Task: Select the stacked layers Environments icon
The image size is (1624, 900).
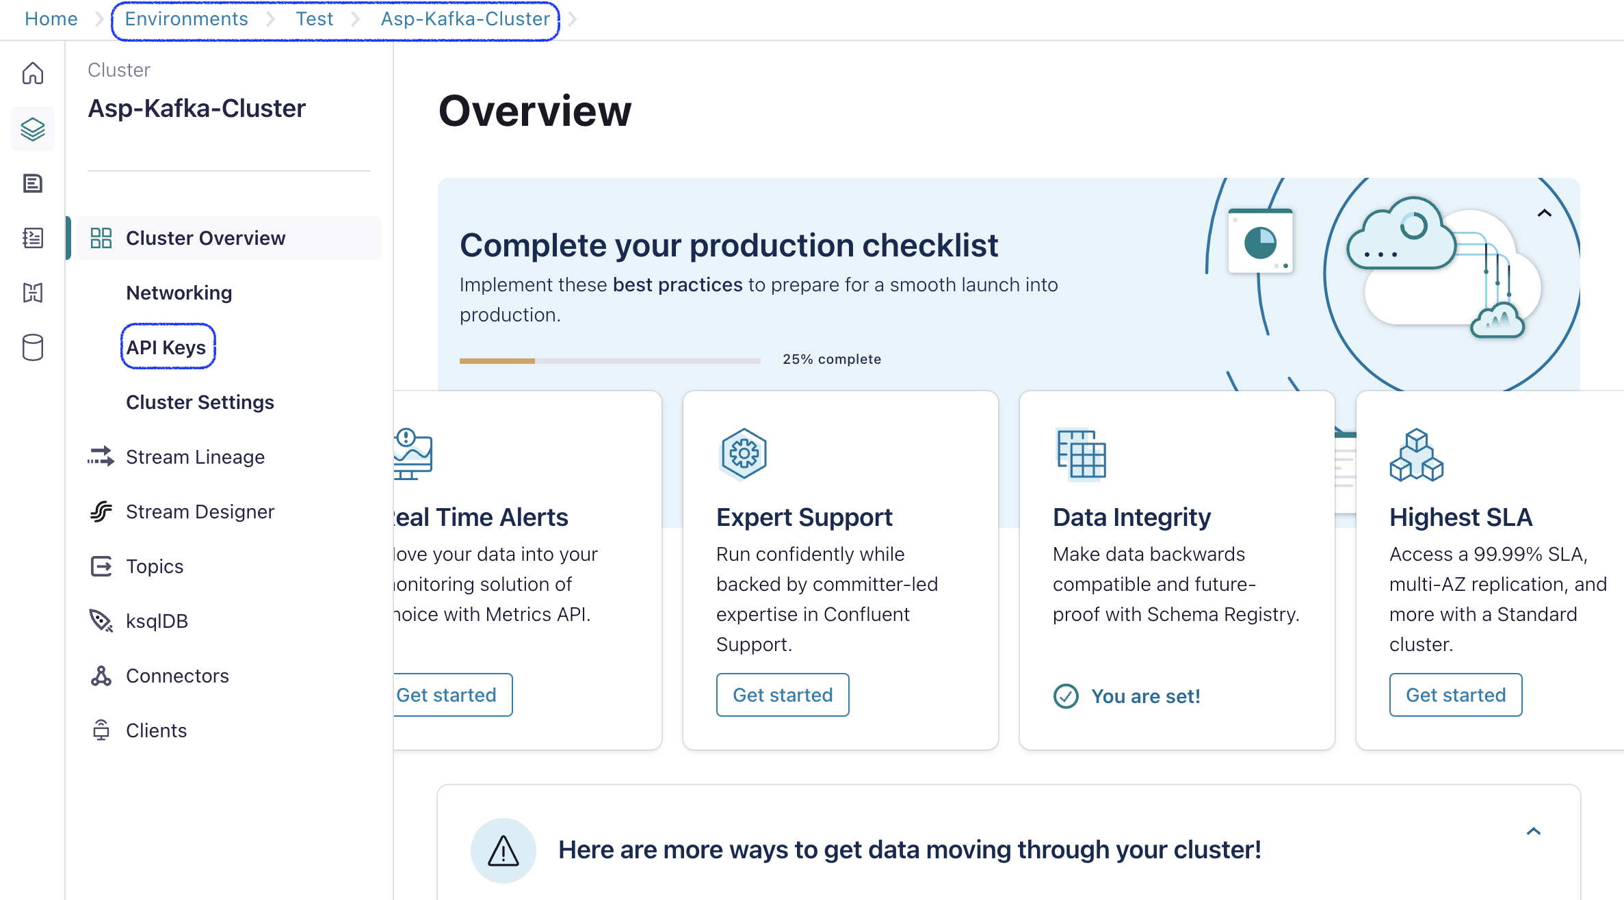Action: tap(33, 129)
